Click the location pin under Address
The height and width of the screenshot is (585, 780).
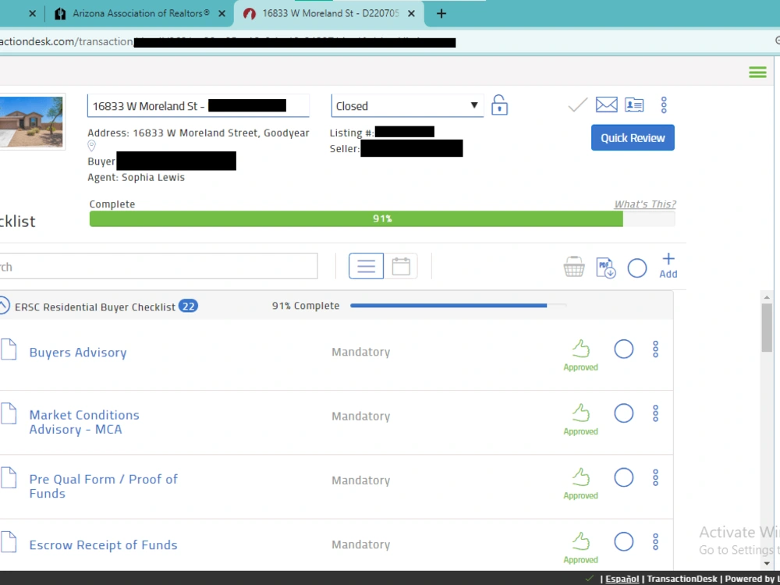(x=91, y=146)
